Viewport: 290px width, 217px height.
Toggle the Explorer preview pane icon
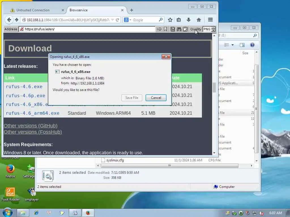[242, 45]
